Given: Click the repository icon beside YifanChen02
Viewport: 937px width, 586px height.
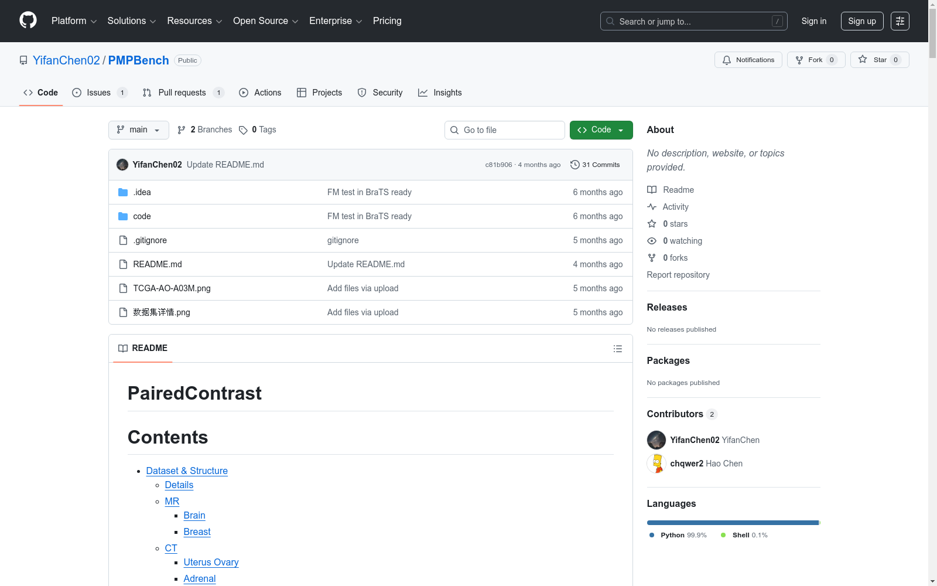Looking at the screenshot, I should pyautogui.click(x=23, y=60).
